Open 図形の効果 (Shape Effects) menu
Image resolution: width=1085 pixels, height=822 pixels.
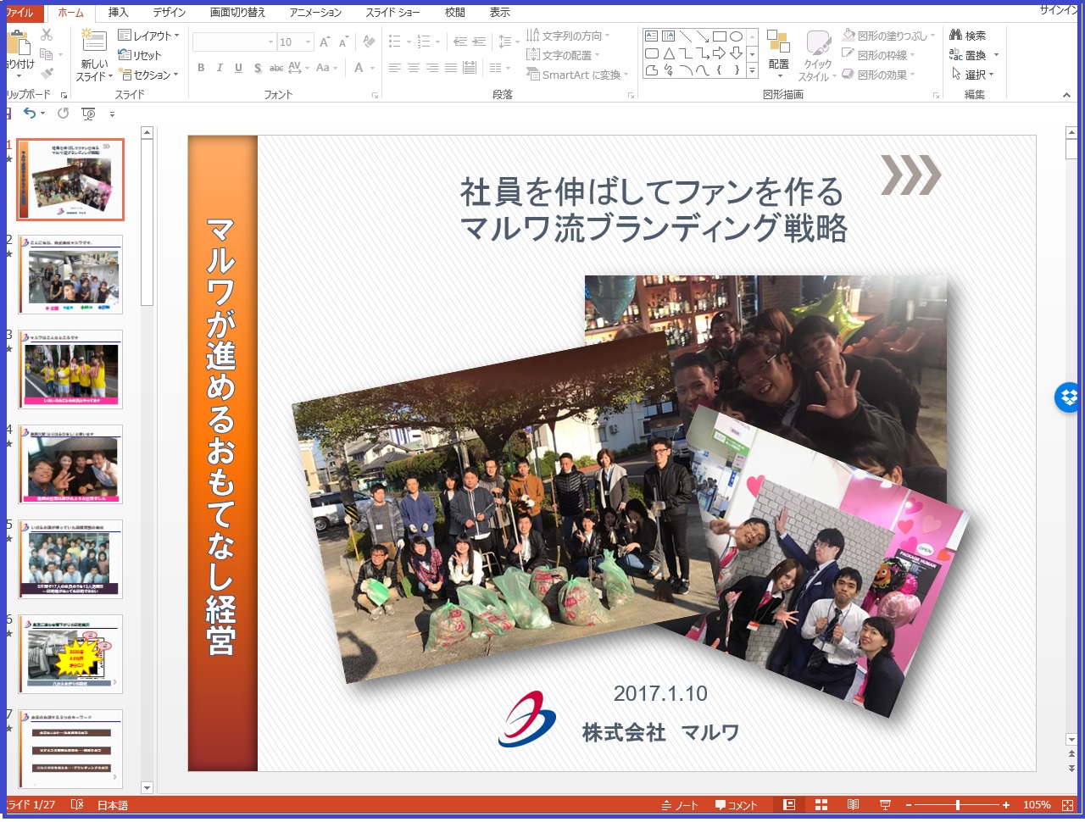pos(878,75)
